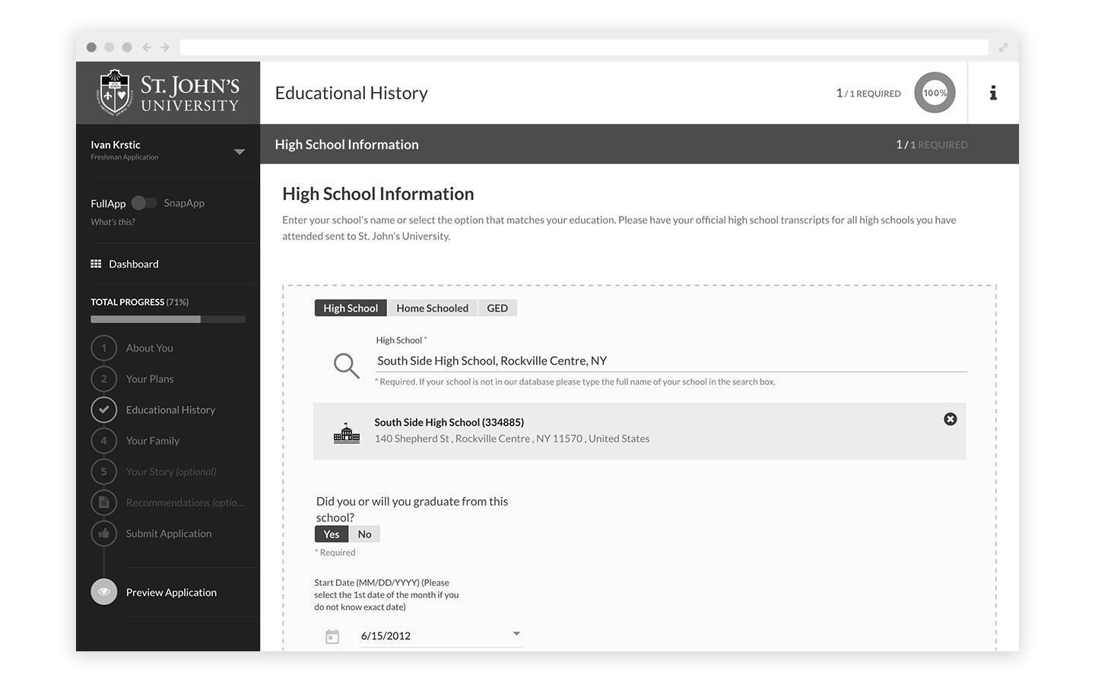Toggle the FullApp/SnapApp switch
1095x684 pixels.
click(144, 203)
